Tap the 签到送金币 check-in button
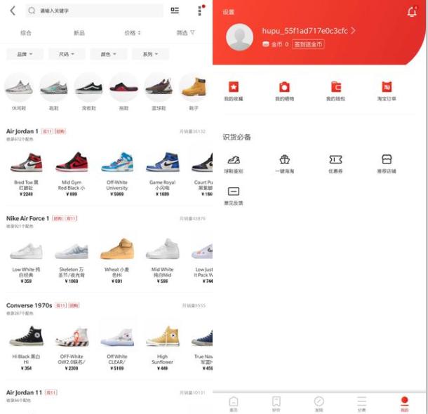Screen dimensions: 428x414 click(x=308, y=44)
